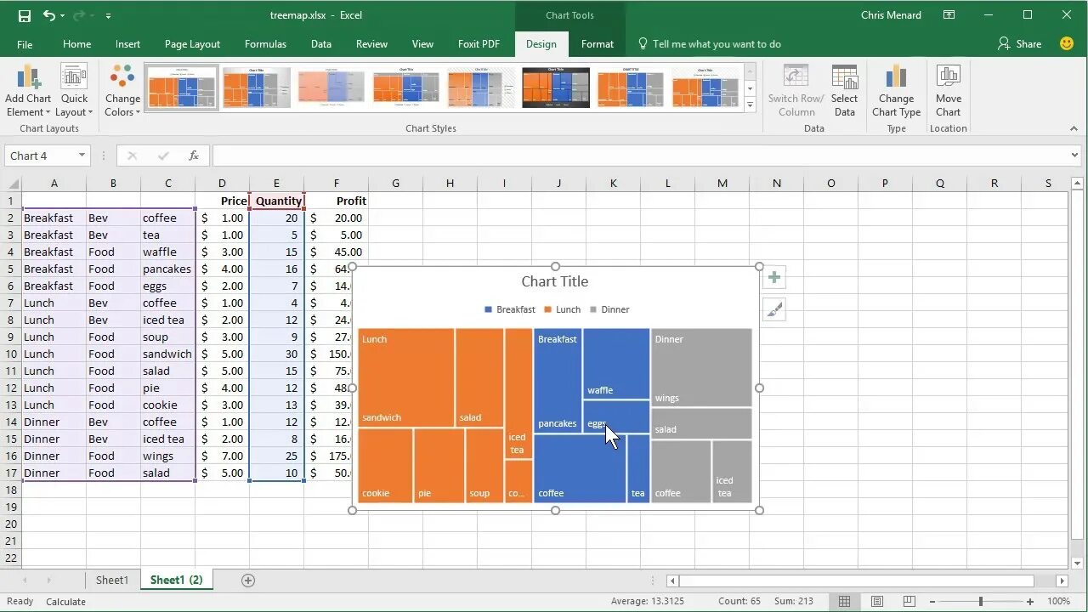Click zoom out minus button

pyautogui.click(x=931, y=601)
